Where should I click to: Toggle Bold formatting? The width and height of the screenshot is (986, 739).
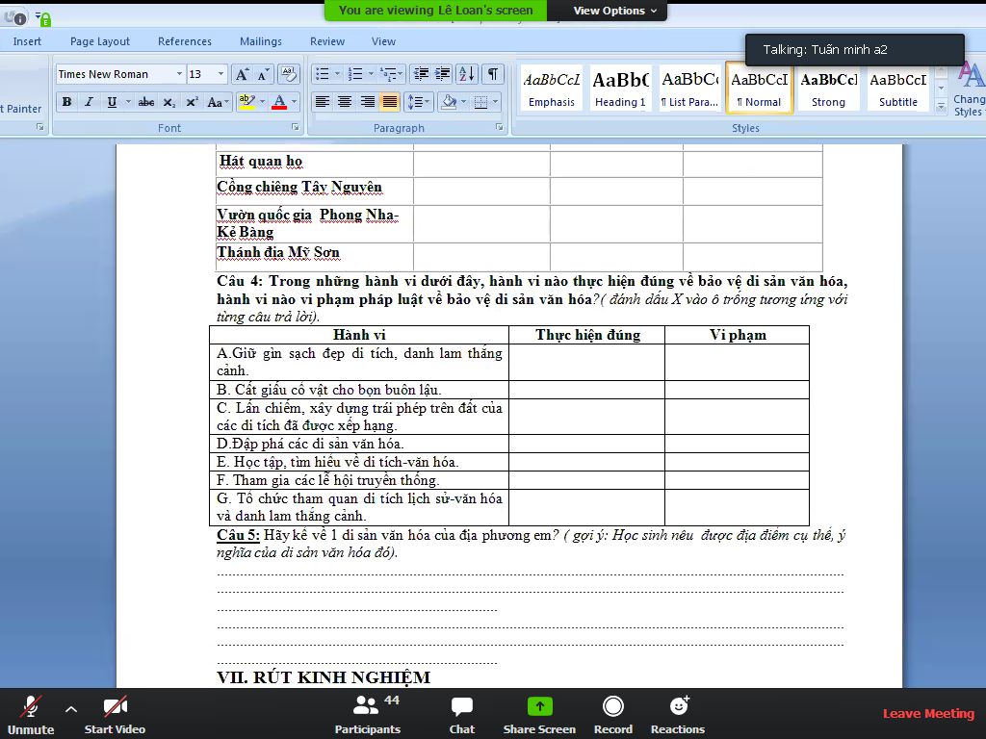click(x=66, y=102)
